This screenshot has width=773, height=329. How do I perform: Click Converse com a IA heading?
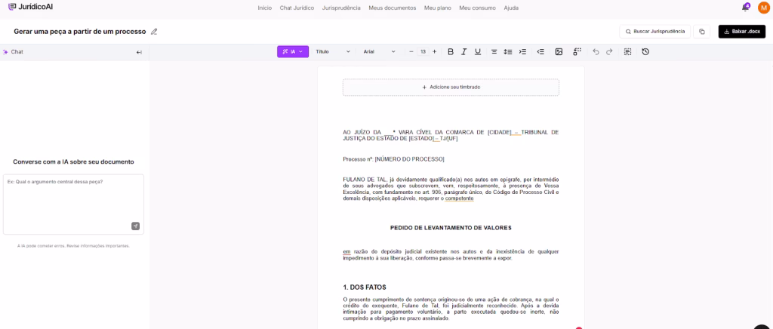coord(73,161)
